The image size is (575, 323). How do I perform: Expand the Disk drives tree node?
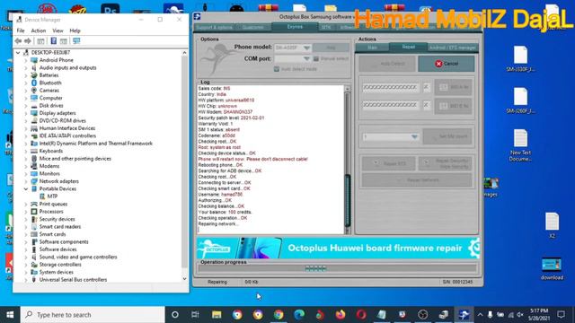pyautogui.click(x=26, y=106)
